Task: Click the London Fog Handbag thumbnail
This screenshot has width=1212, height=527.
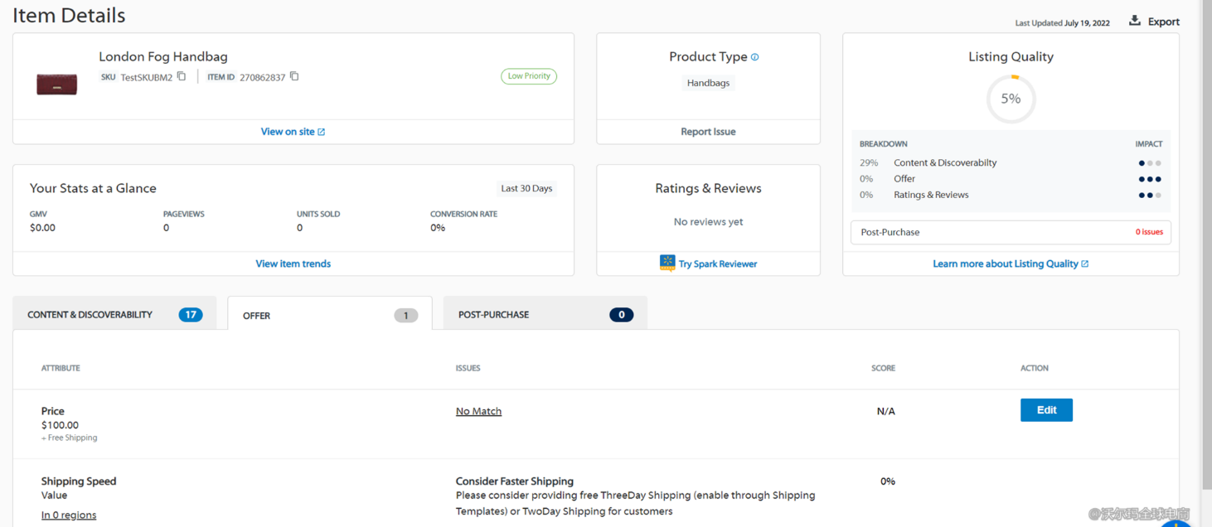Action: click(56, 83)
